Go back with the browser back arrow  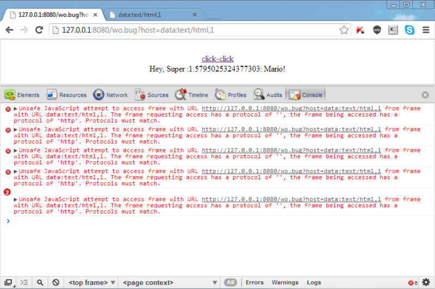coord(9,30)
